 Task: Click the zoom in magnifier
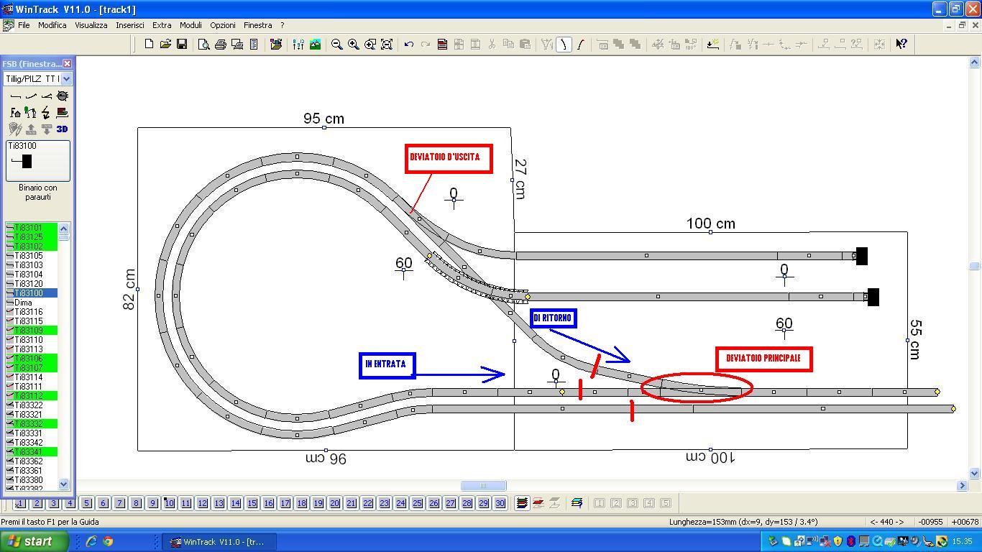coord(353,45)
